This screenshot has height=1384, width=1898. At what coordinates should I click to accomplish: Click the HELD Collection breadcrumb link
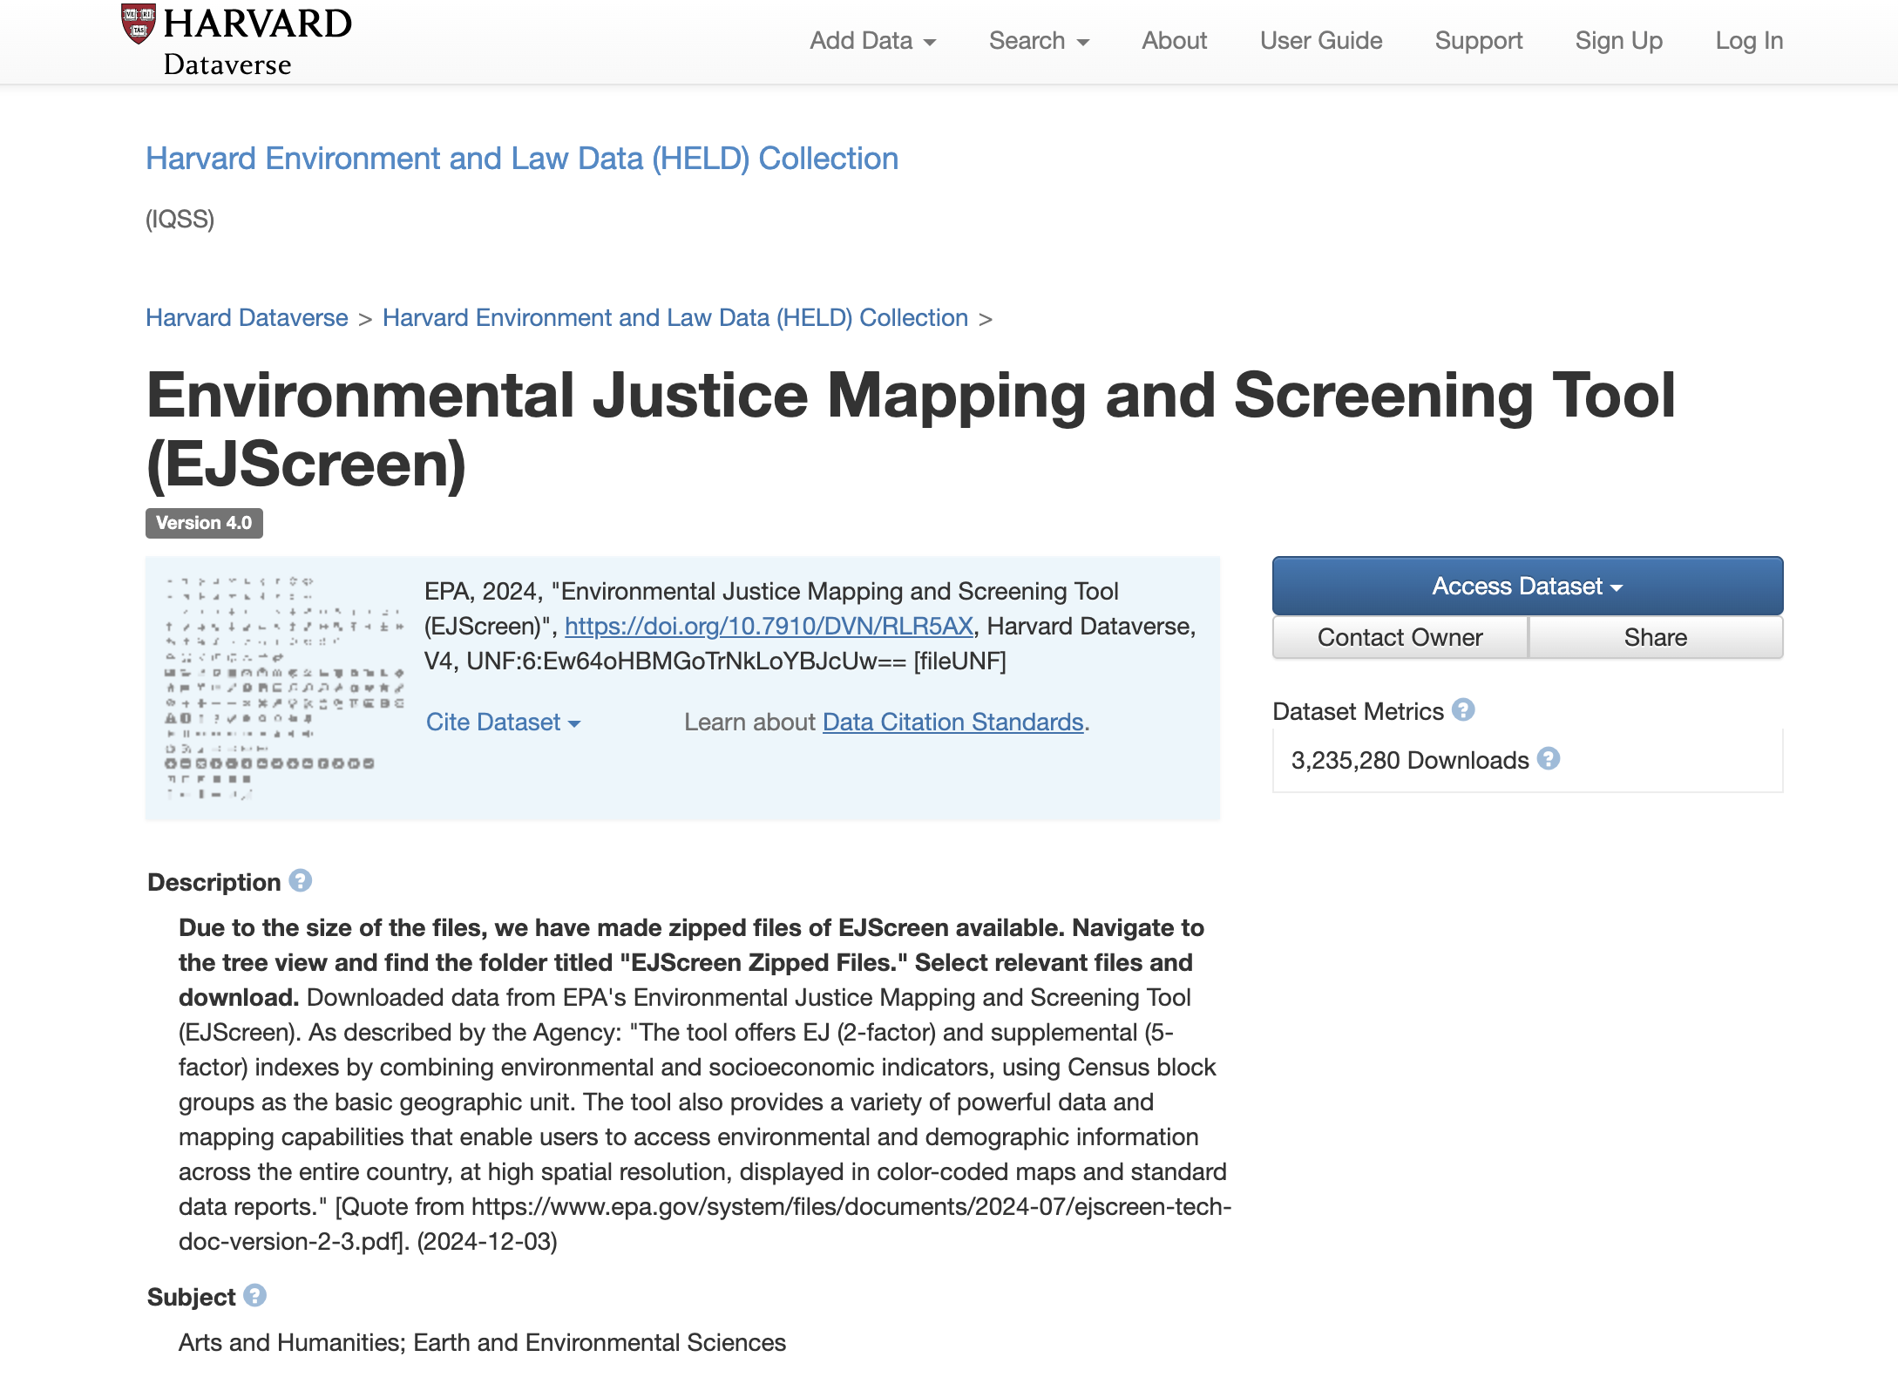[675, 318]
